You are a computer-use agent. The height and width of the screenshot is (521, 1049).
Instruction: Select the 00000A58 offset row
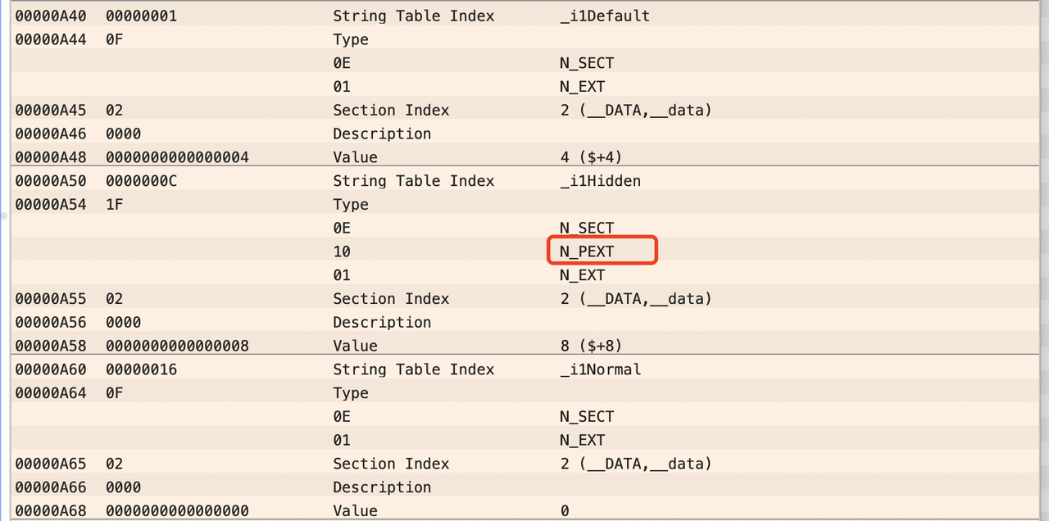pyautogui.click(x=50, y=346)
